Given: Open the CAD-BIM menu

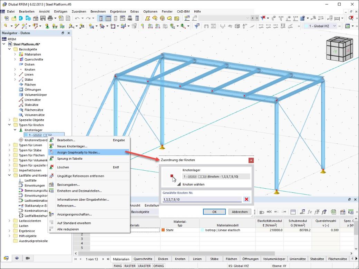Looking at the screenshot, I should [x=183, y=11].
